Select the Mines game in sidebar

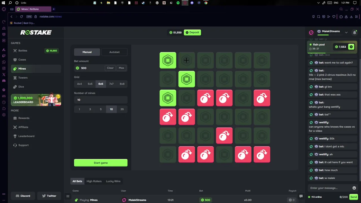click(x=36, y=69)
